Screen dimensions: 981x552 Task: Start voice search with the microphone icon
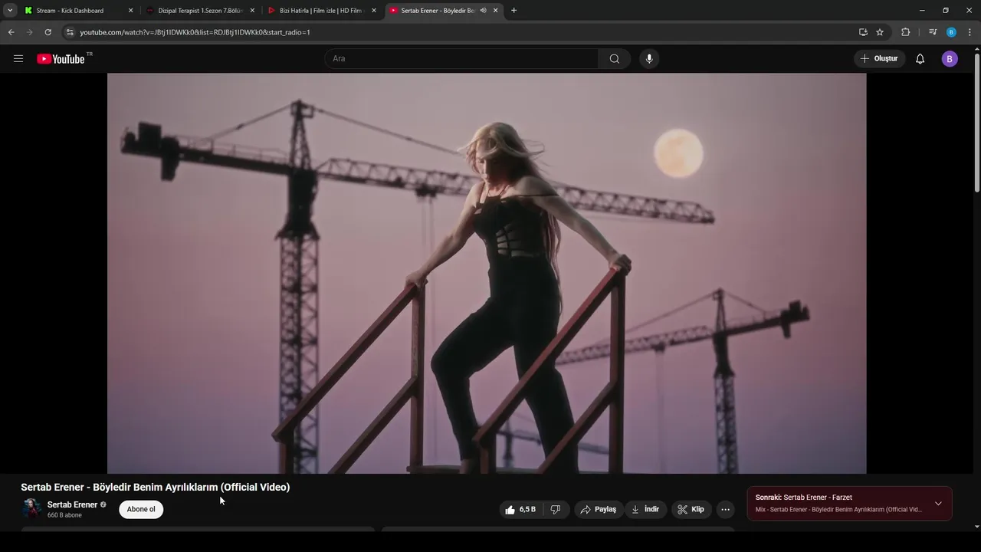[x=649, y=59]
